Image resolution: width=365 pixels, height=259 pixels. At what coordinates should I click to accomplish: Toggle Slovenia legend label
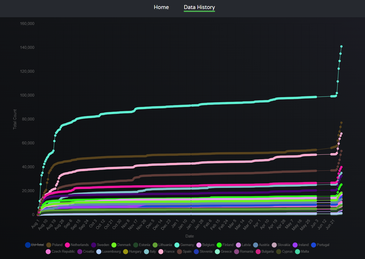pyautogui.click(x=206, y=251)
